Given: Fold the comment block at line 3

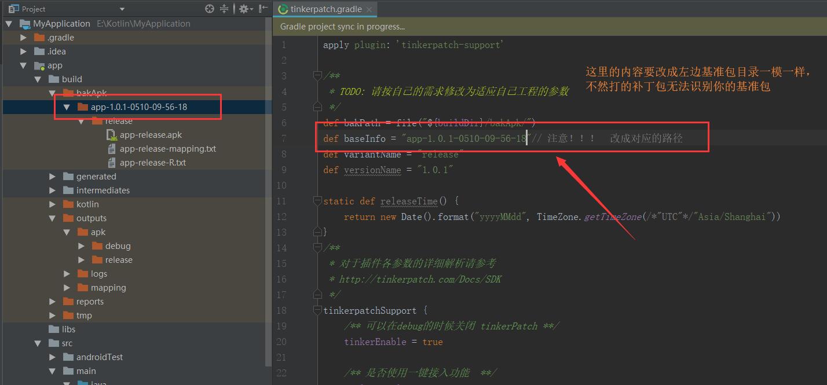Looking at the screenshot, I should pos(317,75).
